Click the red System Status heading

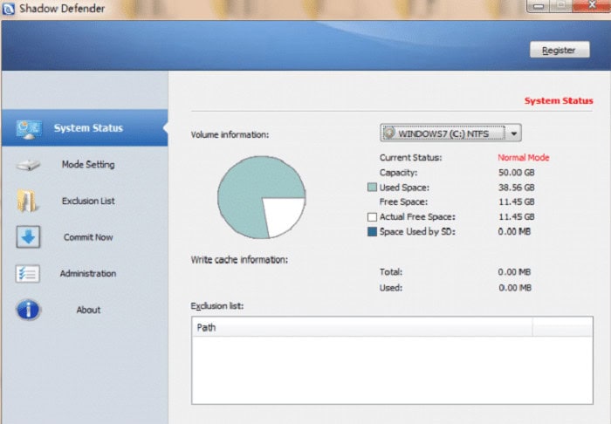pos(559,101)
